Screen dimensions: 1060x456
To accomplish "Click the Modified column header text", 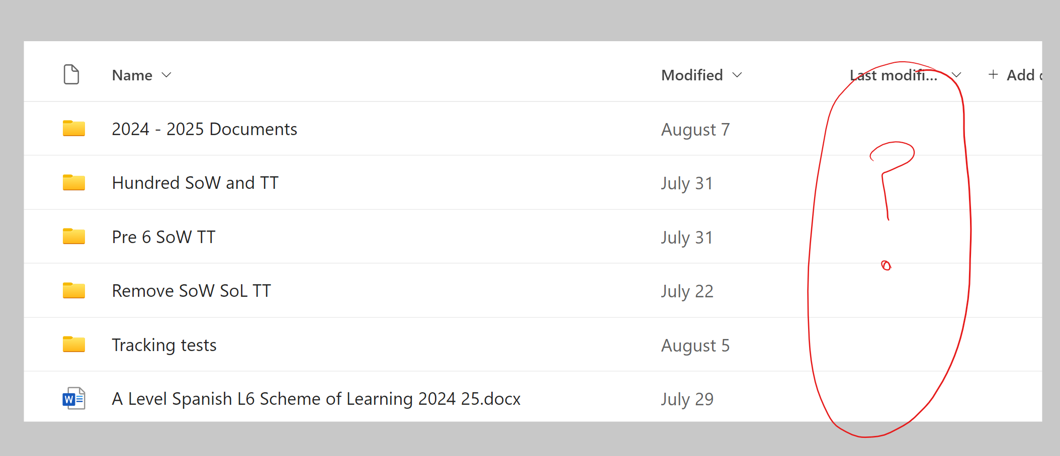I will pos(692,75).
